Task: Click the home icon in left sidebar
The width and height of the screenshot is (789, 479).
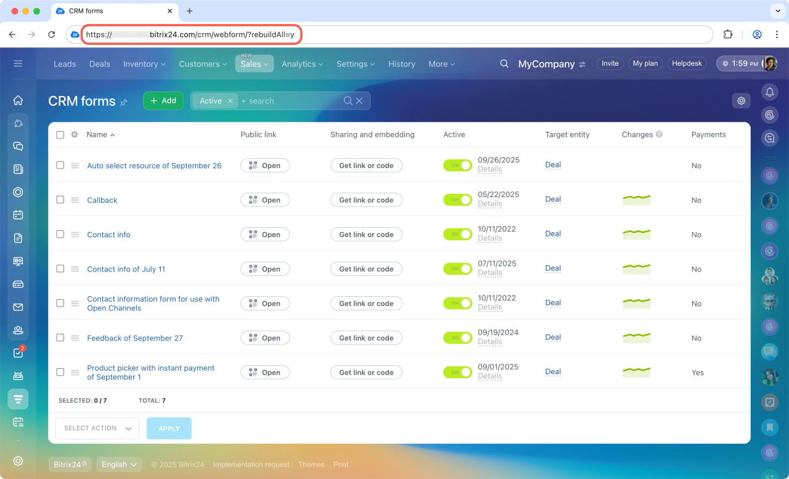Action: 18,100
